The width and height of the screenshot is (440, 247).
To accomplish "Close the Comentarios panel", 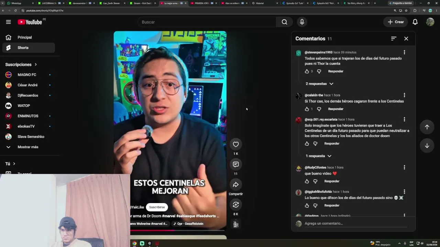I will point(406,38).
